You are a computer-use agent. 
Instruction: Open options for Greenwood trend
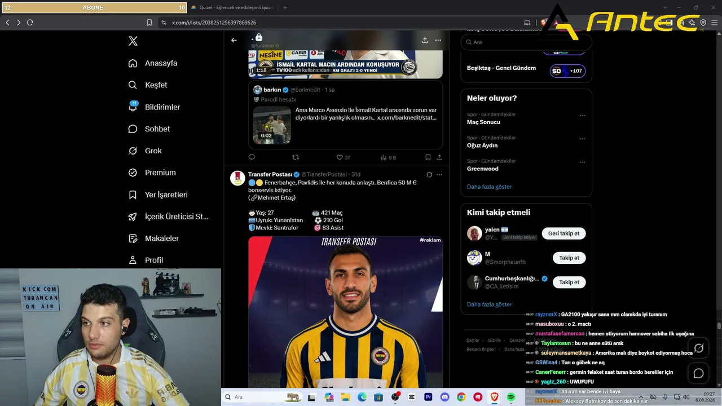(582, 162)
